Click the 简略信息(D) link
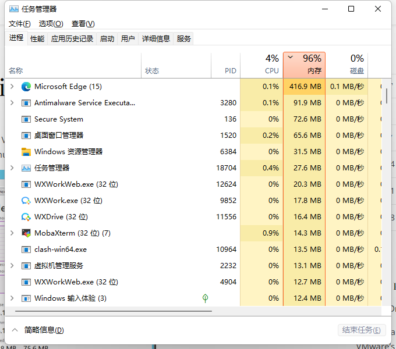Image resolution: width=396 pixels, height=349 pixels. [44, 330]
